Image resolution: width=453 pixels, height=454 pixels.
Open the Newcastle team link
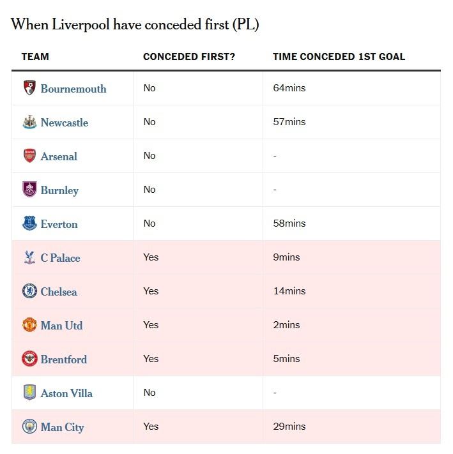[65, 123]
